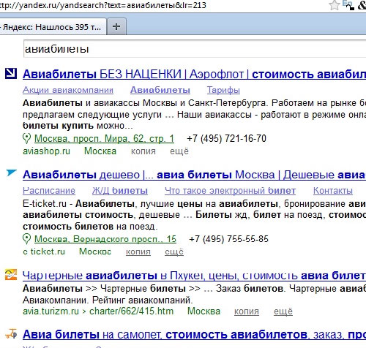Select the Яндекс: Нашлось 395 т... tab
The width and height of the screenshot is (366, 348).
tap(52, 26)
